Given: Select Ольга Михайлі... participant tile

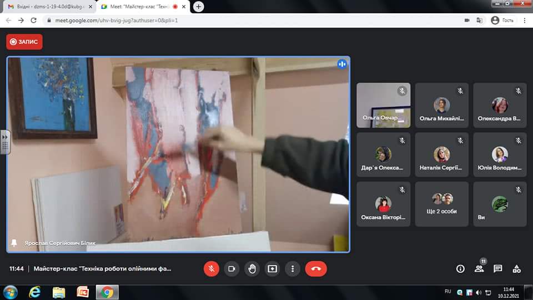Looking at the screenshot, I should pos(441,105).
